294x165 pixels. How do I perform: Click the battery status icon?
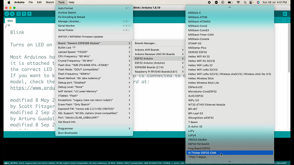(230, 2)
